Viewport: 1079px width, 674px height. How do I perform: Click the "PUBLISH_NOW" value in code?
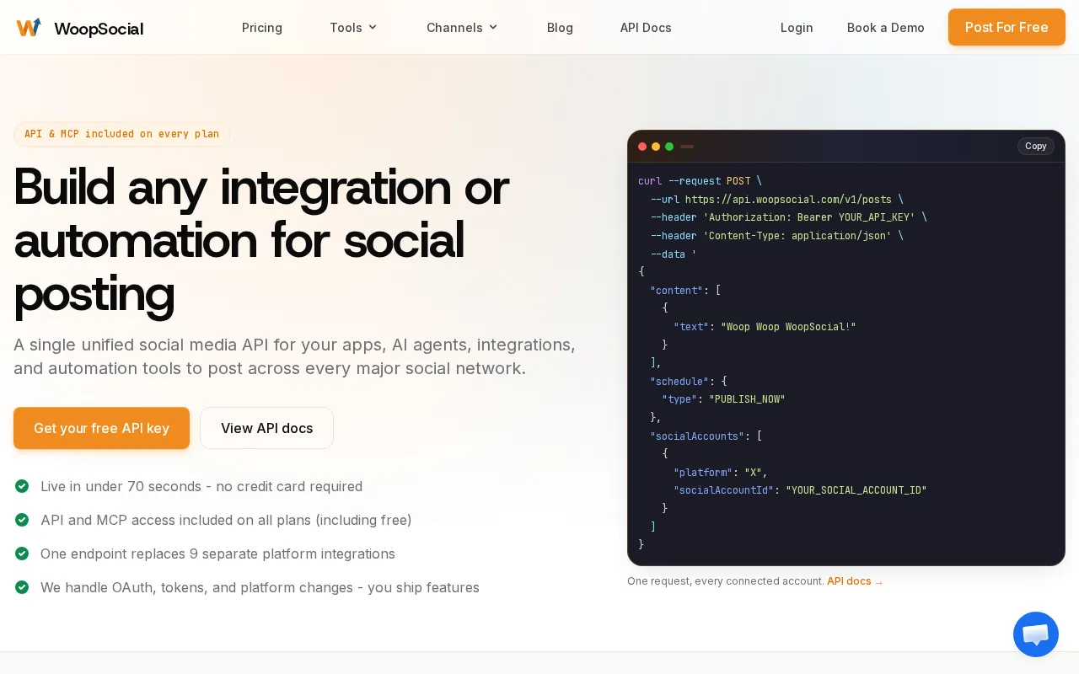(x=747, y=399)
